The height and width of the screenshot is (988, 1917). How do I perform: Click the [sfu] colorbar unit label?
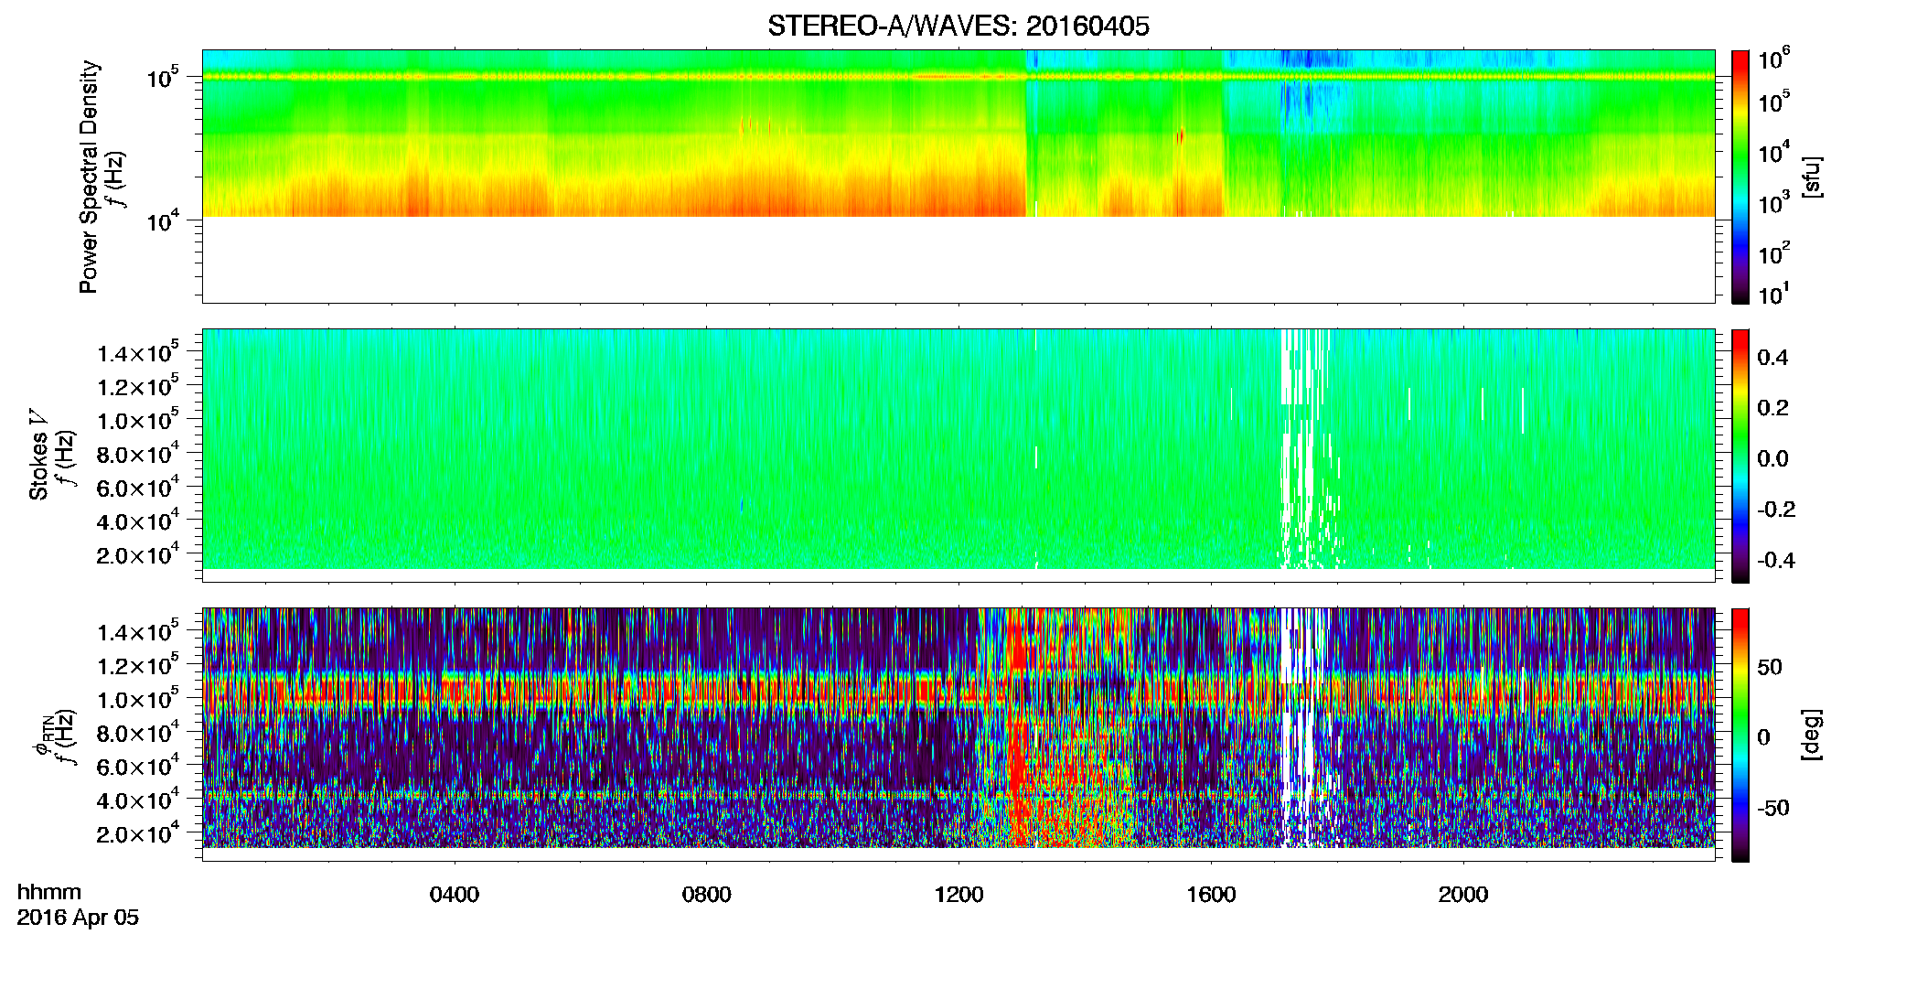1812,177
